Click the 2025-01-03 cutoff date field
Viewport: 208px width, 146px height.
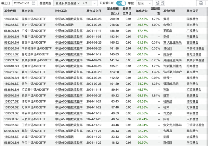[x=25, y=3]
